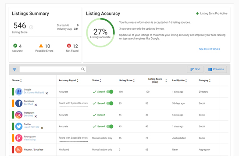
Task: Open the See How It Works link
Action: pyautogui.click(x=210, y=49)
